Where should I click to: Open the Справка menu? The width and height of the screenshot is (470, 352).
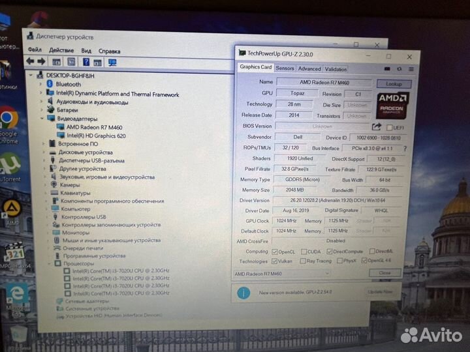(x=110, y=51)
